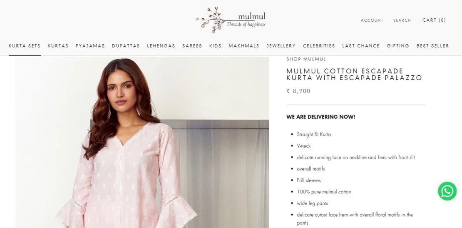The image size is (462, 228).
Task: Click the product photo of pink kurta
Action: pos(142,142)
